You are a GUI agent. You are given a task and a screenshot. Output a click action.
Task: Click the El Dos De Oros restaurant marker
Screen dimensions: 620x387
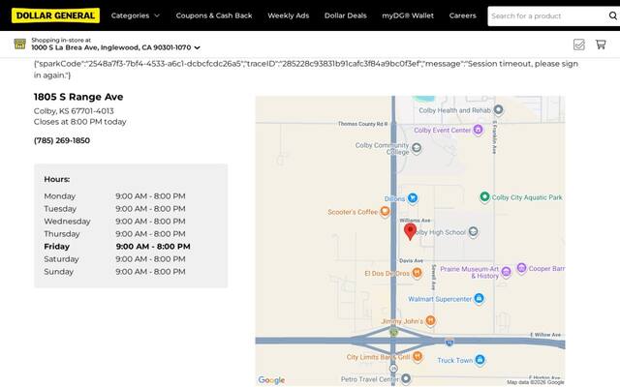coord(417,273)
